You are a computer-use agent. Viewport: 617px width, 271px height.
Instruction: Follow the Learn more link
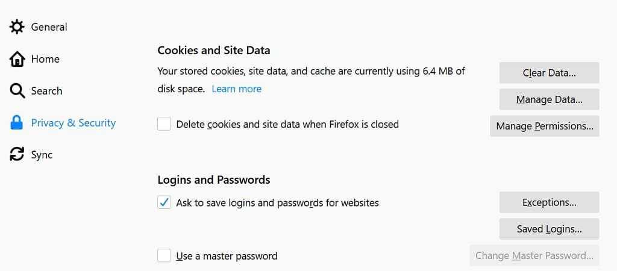(236, 89)
